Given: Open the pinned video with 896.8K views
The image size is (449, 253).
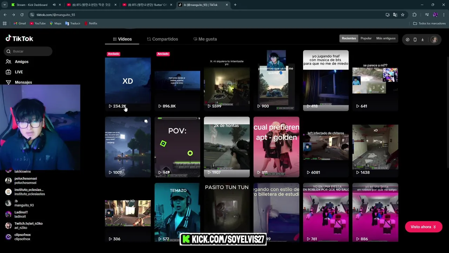Looking at the screenshot, I should click(x=177, y=80).
